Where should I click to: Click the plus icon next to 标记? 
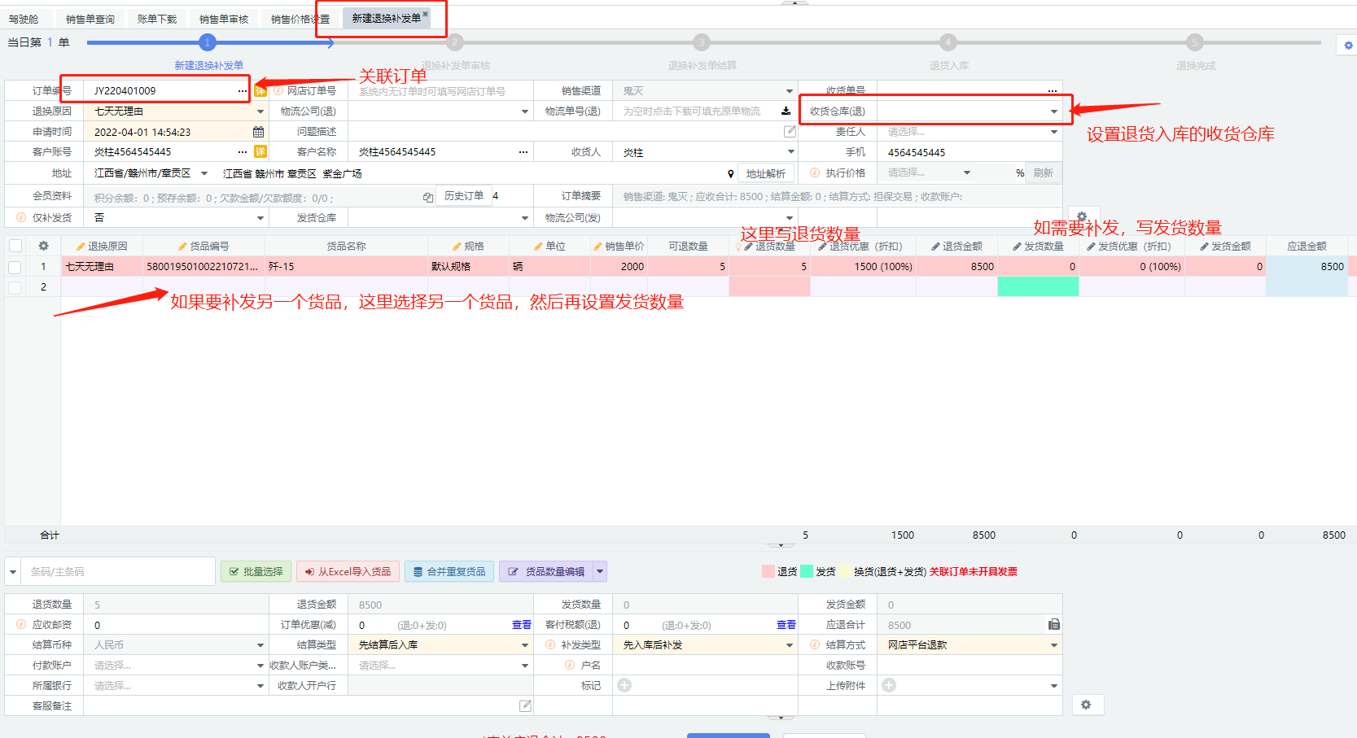624,685
